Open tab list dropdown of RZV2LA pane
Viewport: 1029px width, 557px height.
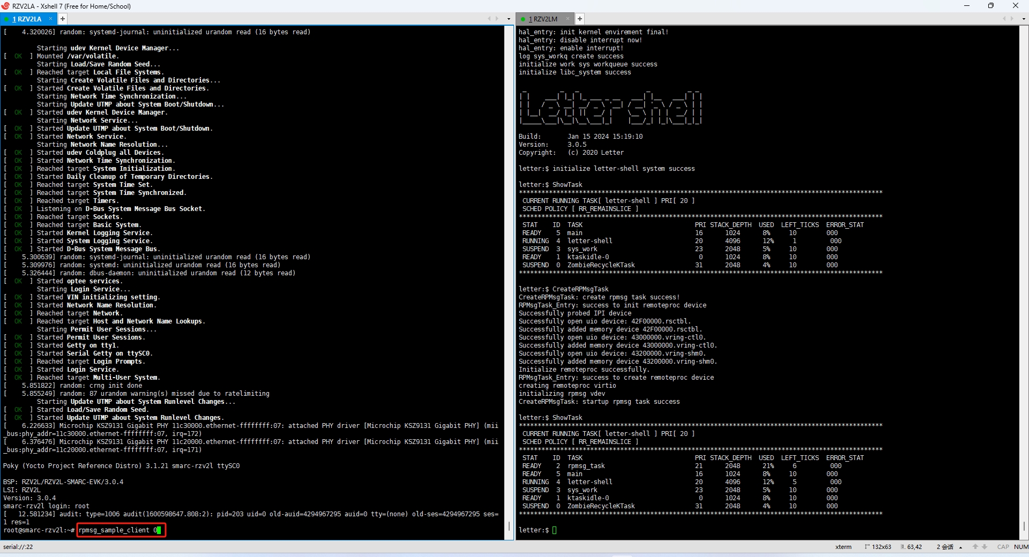coord(509,19)
